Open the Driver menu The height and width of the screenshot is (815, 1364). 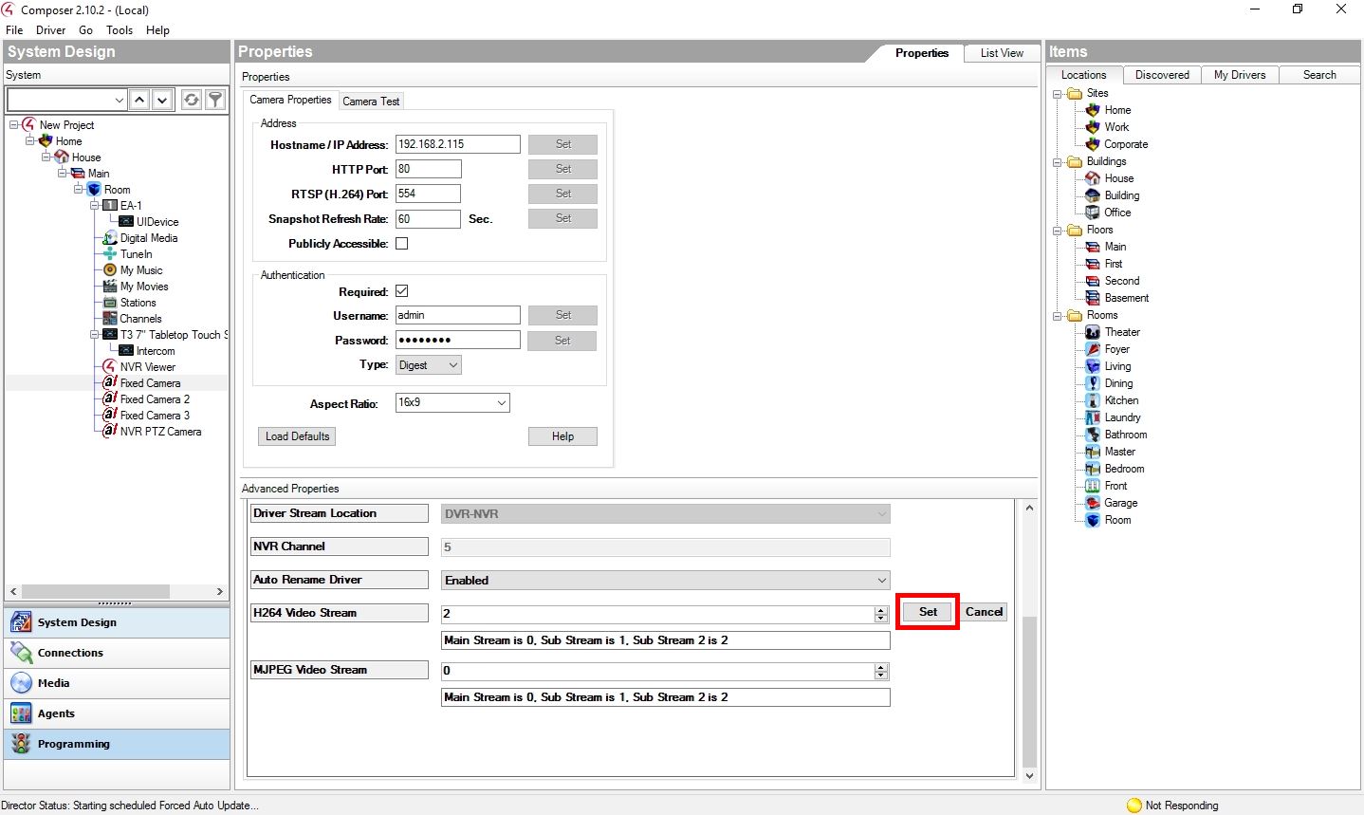click(51, 30)
